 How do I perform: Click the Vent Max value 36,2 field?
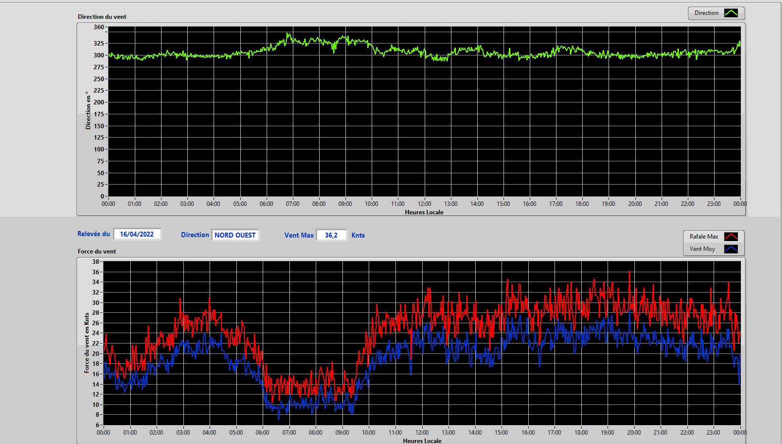[331, 235]
